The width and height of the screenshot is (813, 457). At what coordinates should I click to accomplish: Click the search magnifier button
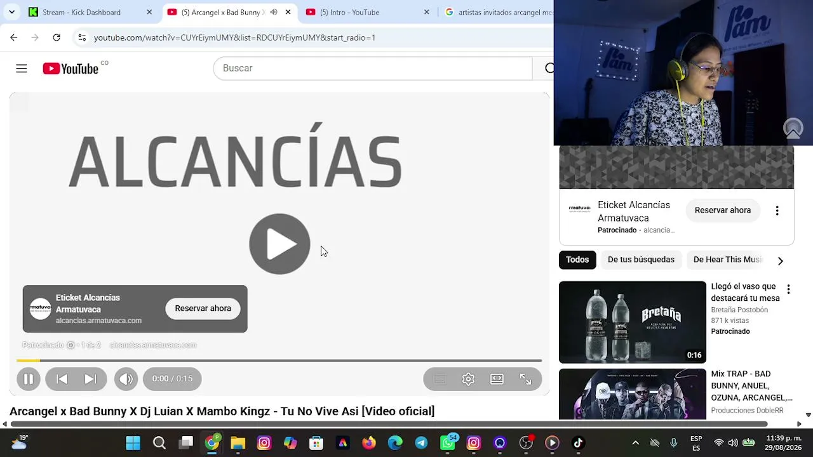click(549, 69)
